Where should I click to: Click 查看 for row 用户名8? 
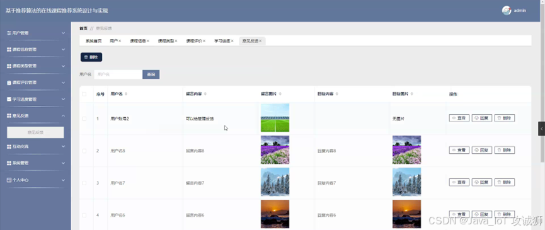pos(459,150)
